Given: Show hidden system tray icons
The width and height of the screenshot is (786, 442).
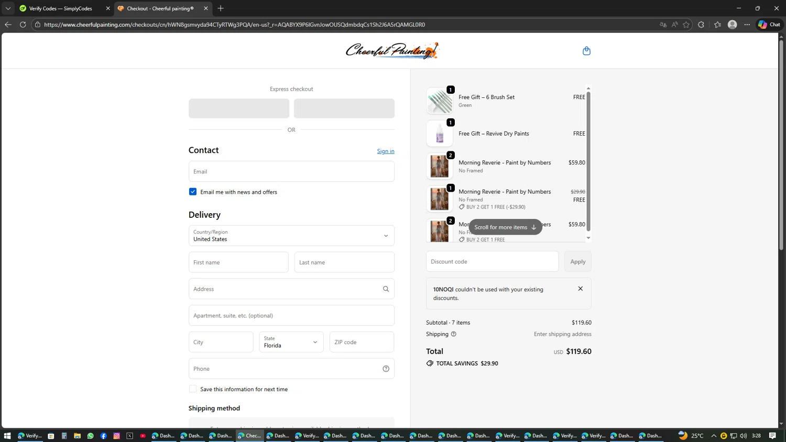Looking at the screenshot, I should click(714, 436).
